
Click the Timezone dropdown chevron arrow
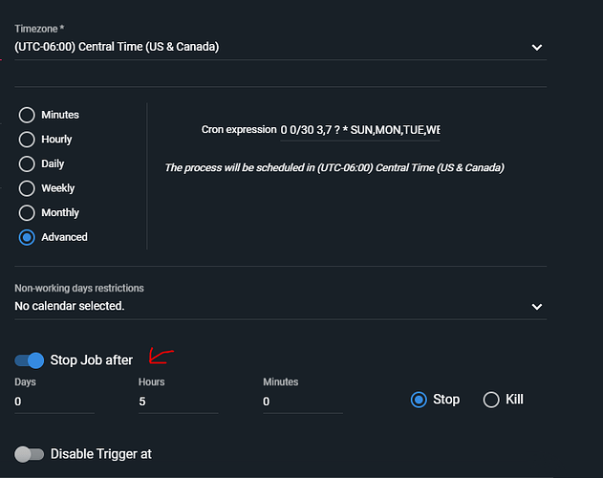coord(537,48)
